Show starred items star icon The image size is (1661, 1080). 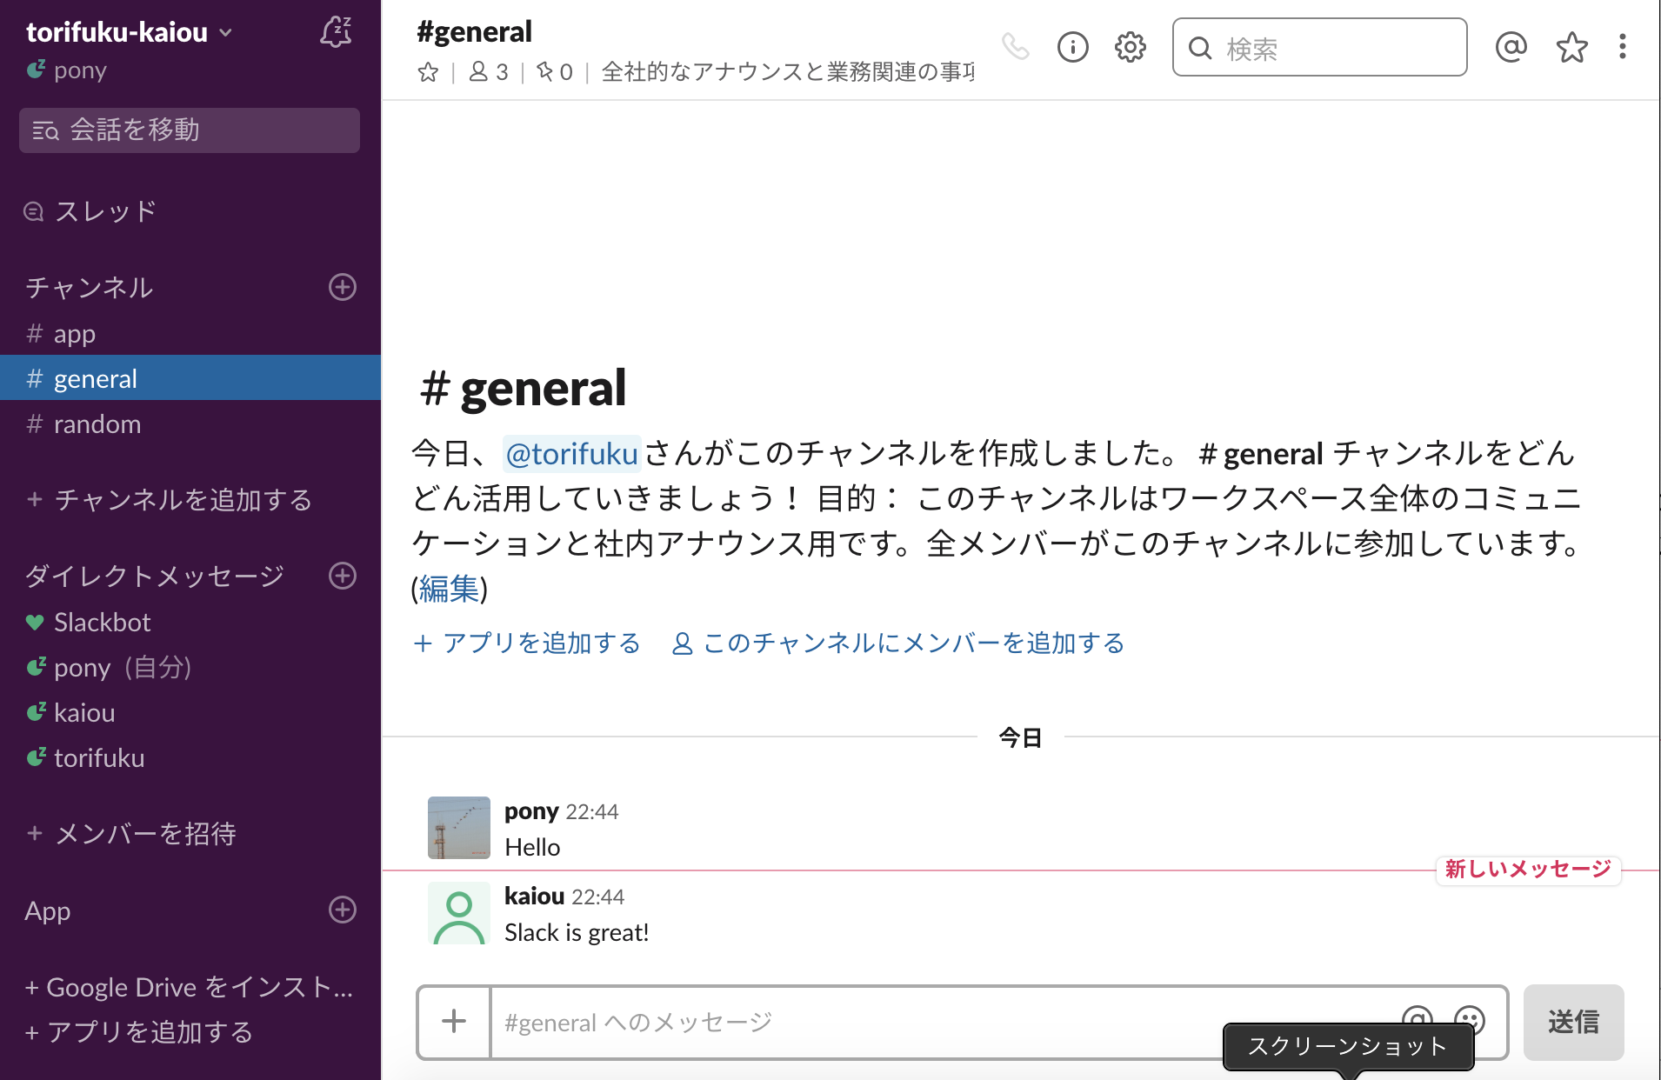[1571, 47]
